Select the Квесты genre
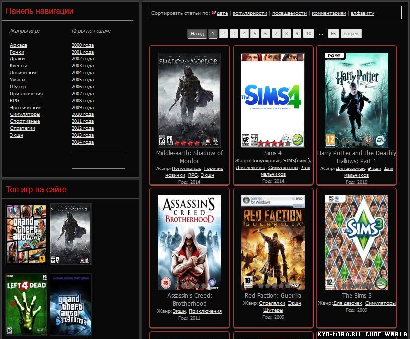Screen dimensions: 410x339 (18, 66)
